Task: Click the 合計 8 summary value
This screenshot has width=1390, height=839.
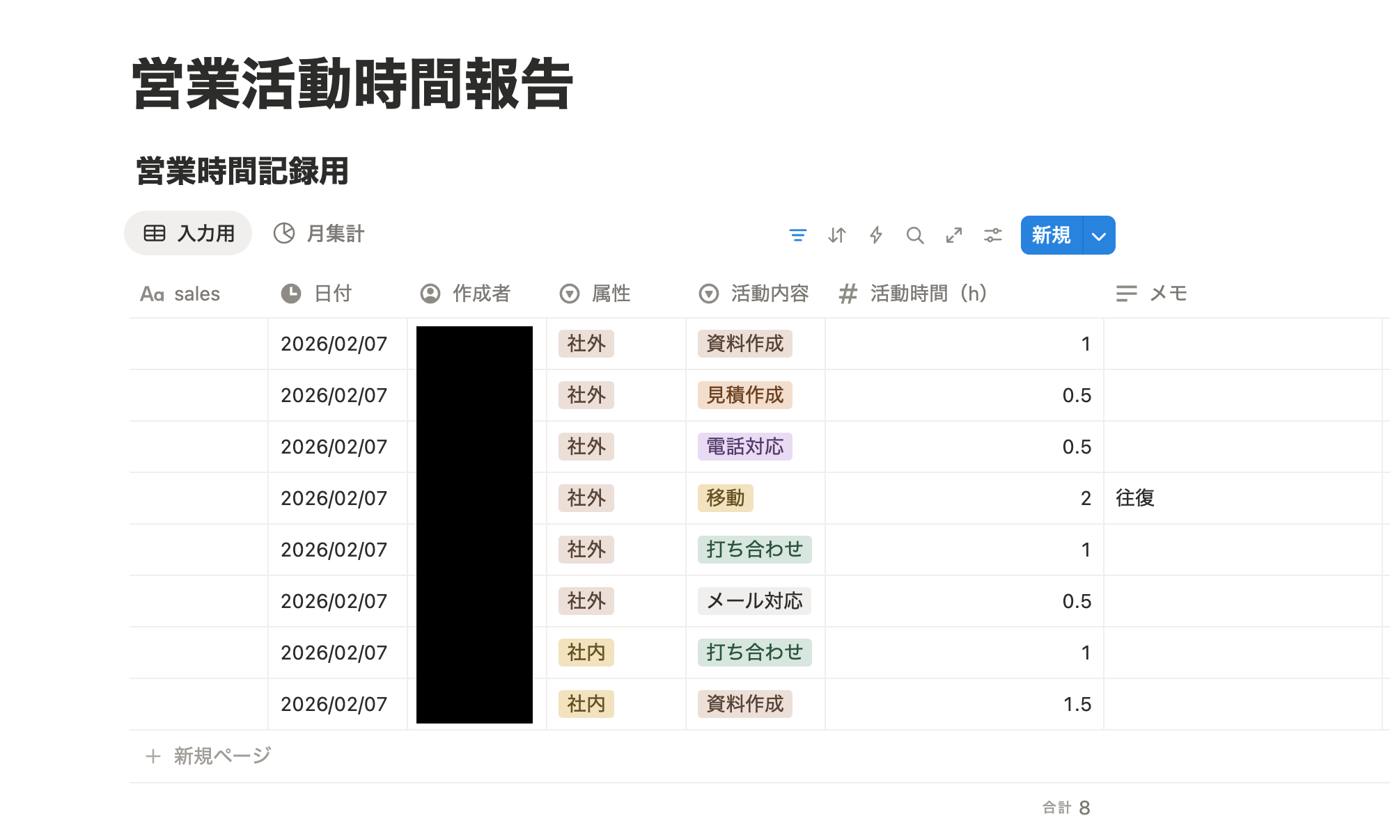Action: click(x=1064, y=808)
